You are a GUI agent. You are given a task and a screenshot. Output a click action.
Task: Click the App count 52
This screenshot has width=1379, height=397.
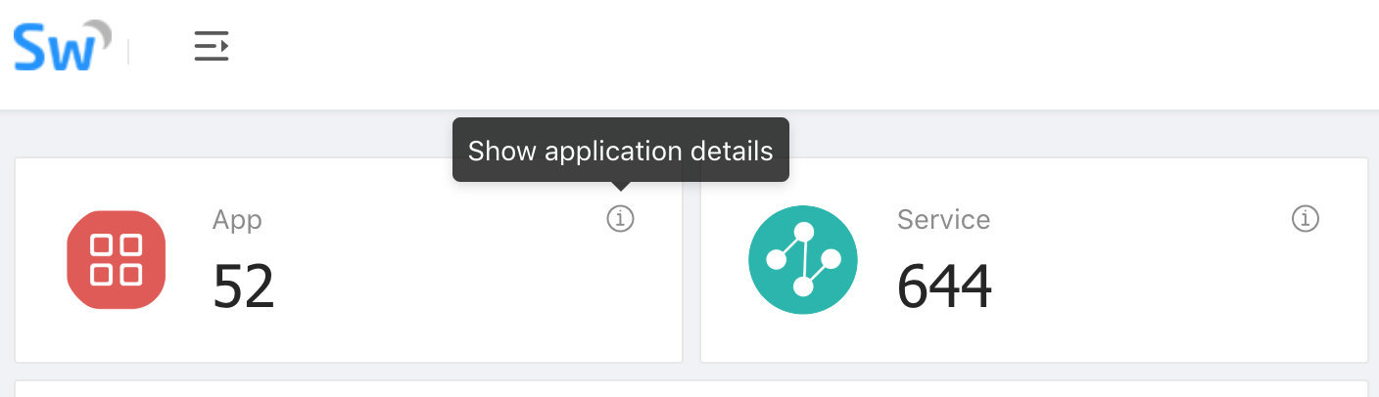pos(244,286)
